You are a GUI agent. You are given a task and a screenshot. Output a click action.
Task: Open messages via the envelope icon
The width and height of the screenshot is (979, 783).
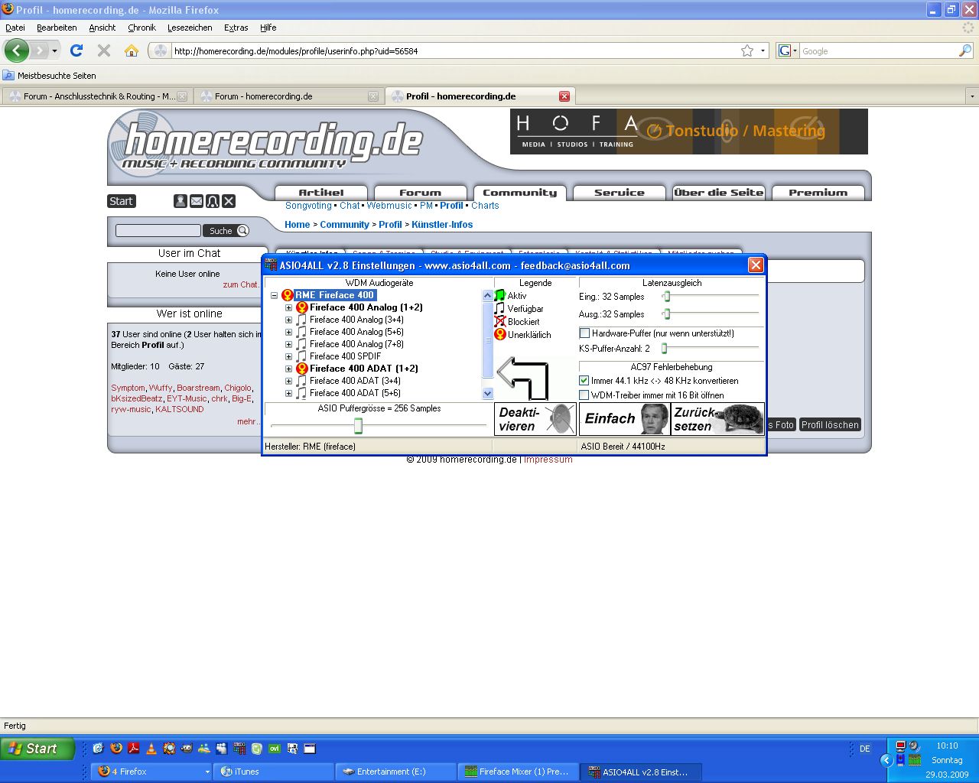tap(197, 201)
